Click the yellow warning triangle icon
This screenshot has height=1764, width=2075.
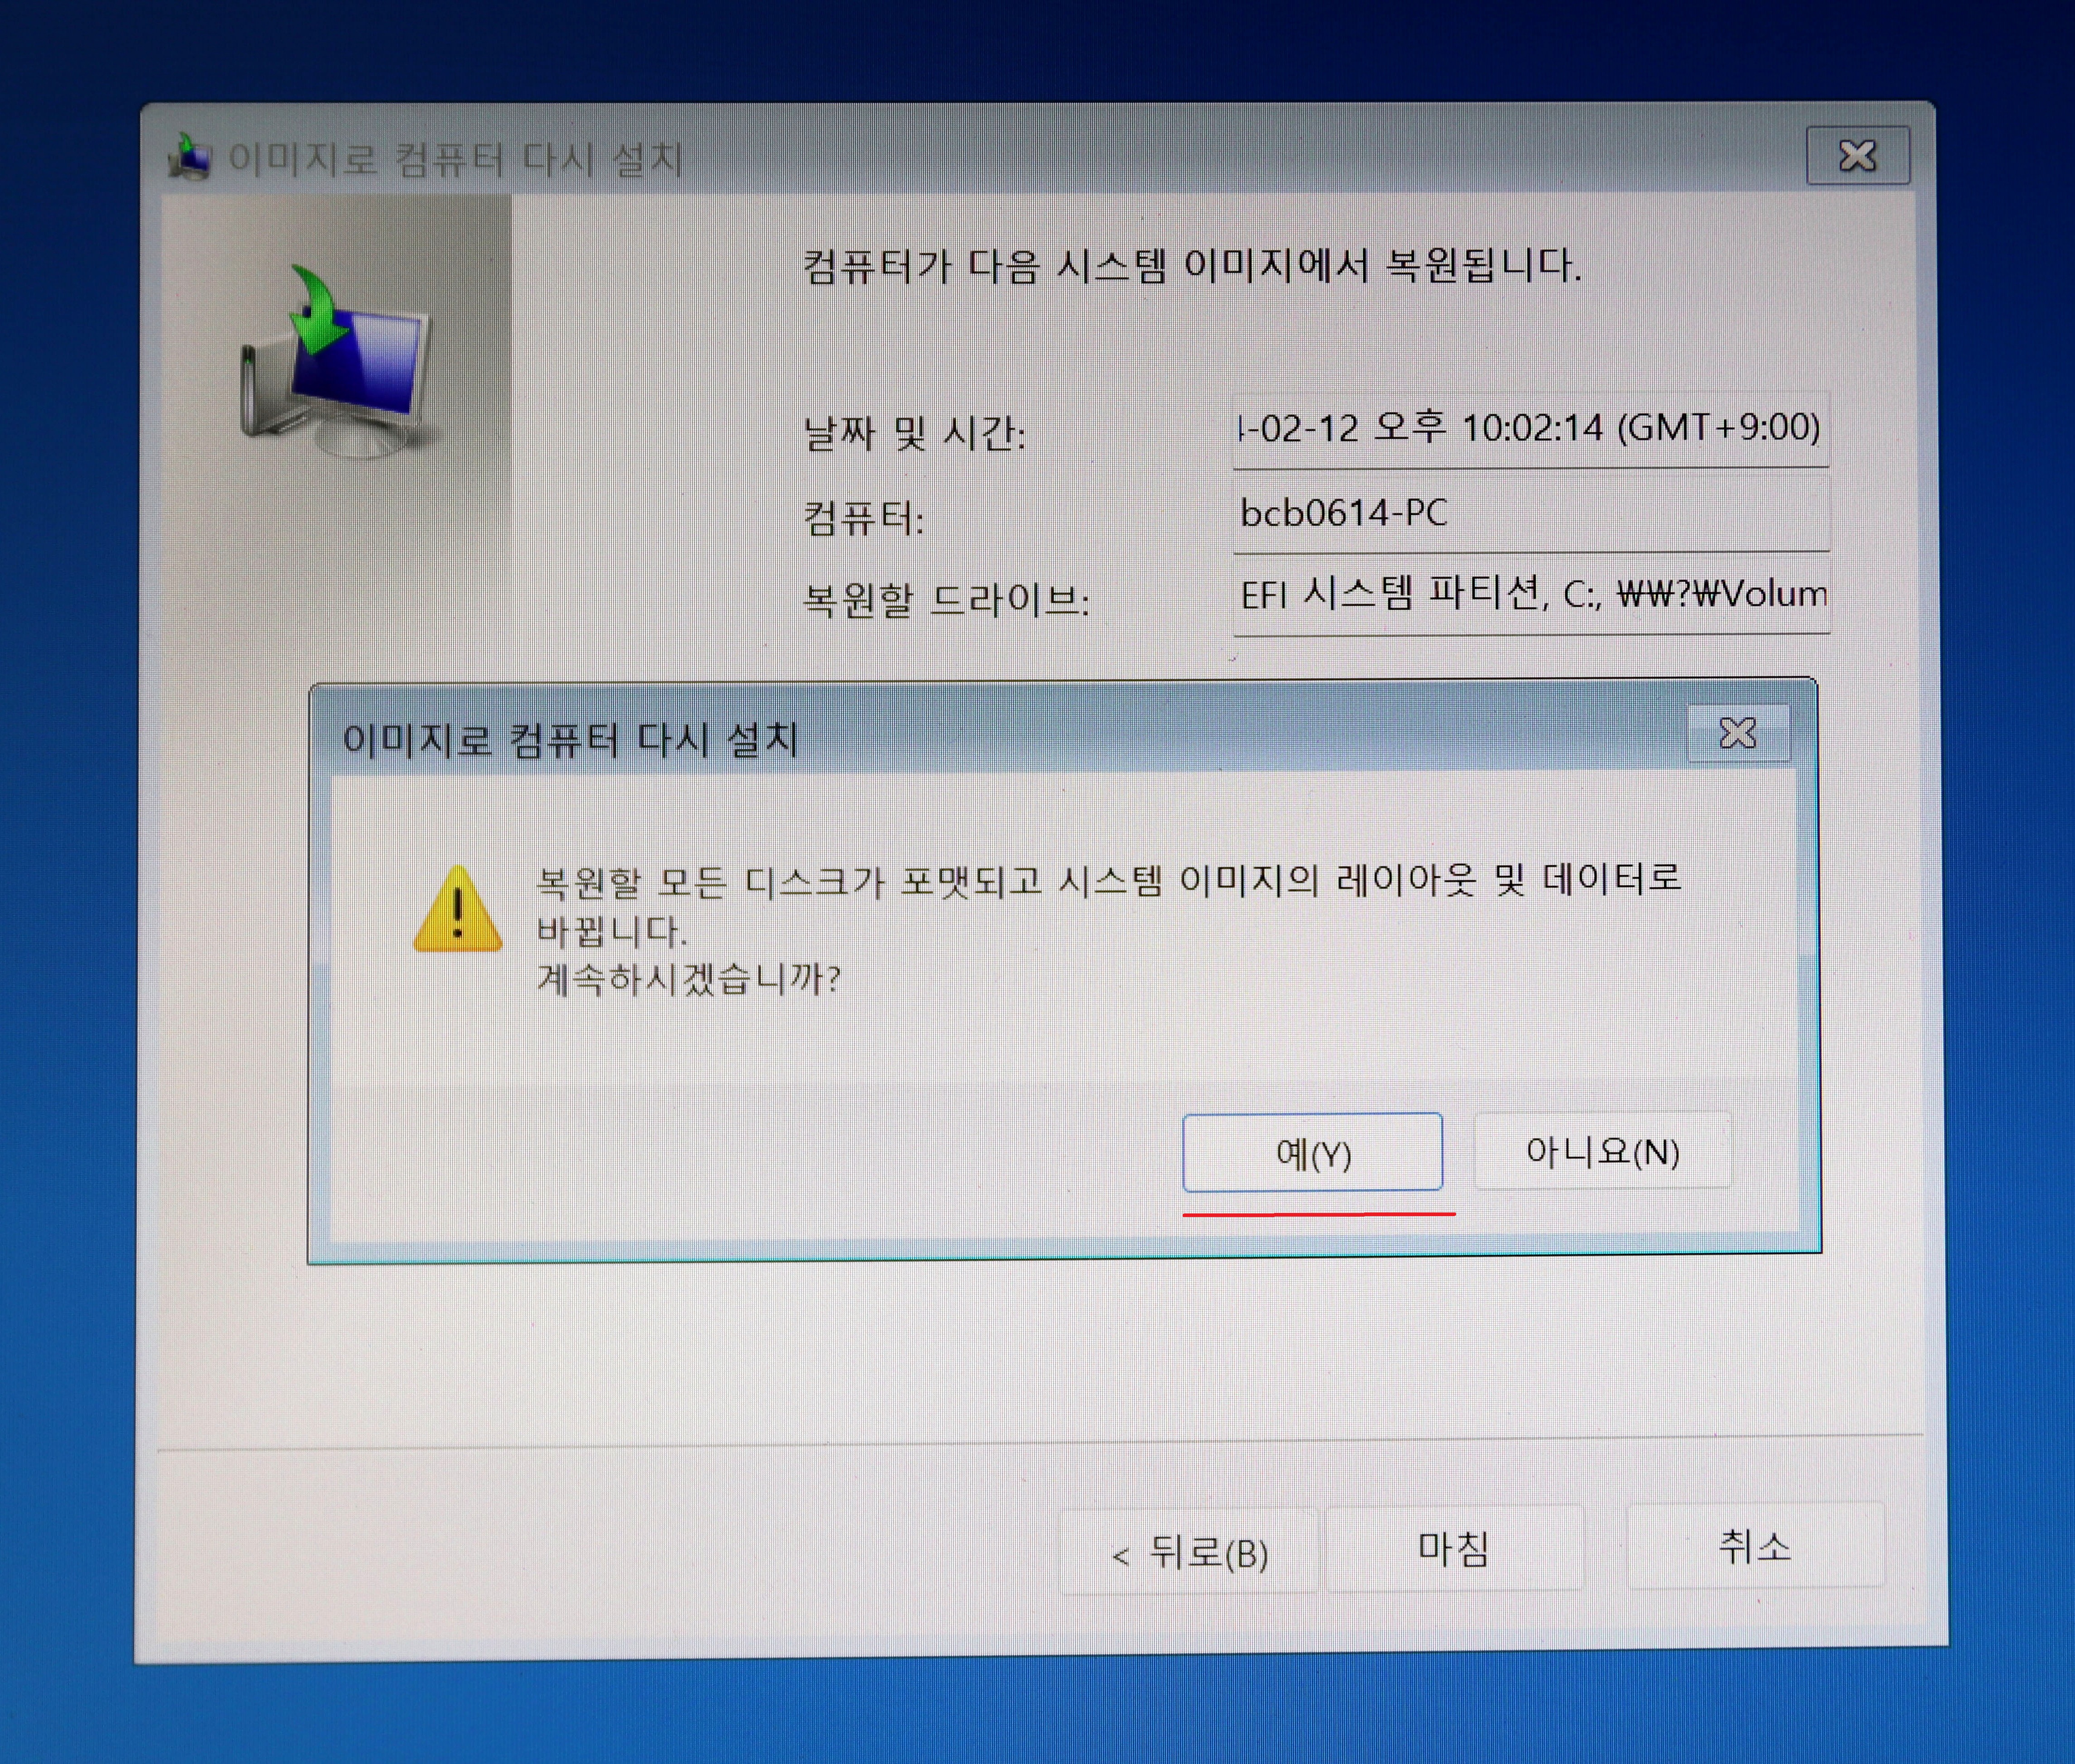[457, 909]
